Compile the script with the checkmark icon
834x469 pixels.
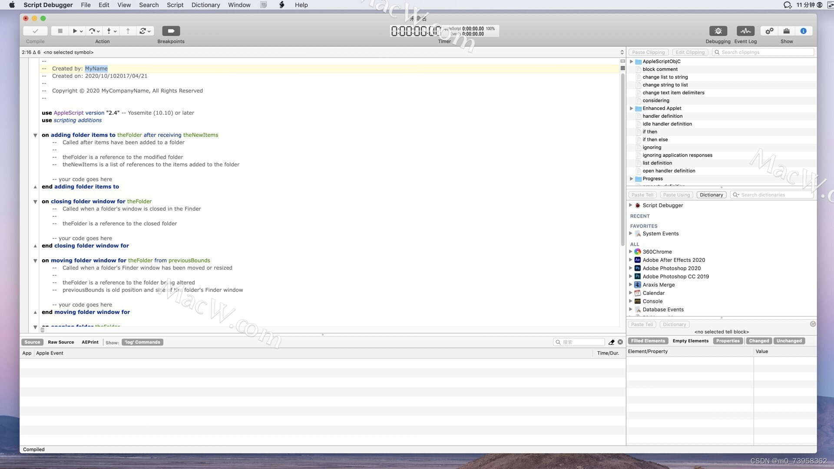(x=35, y=31)
